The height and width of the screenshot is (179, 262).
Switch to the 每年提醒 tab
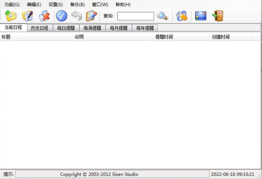[145, 28]
